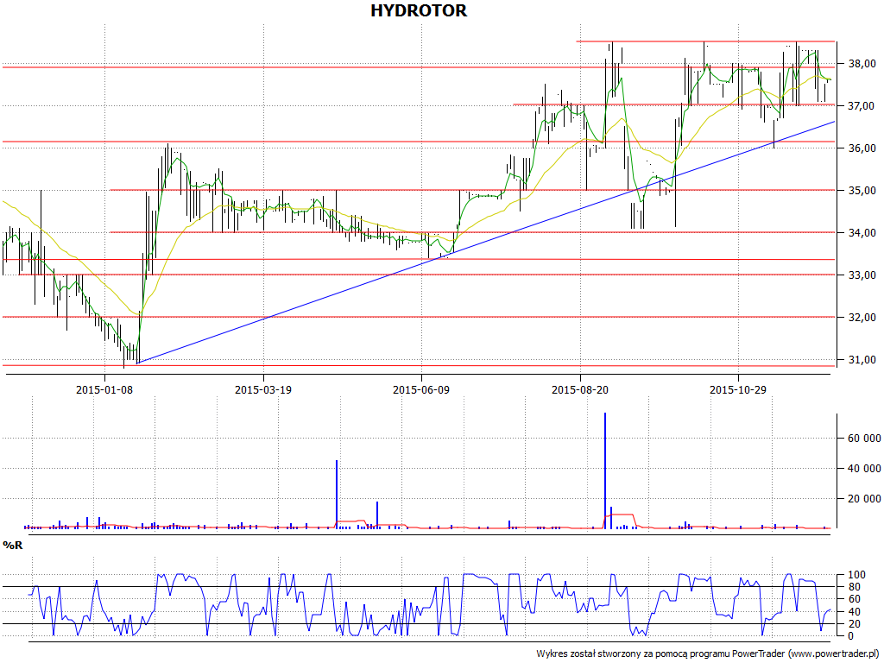Click the %R indicator label
This screenshot has width=884, height=663.
coord(13,546)
